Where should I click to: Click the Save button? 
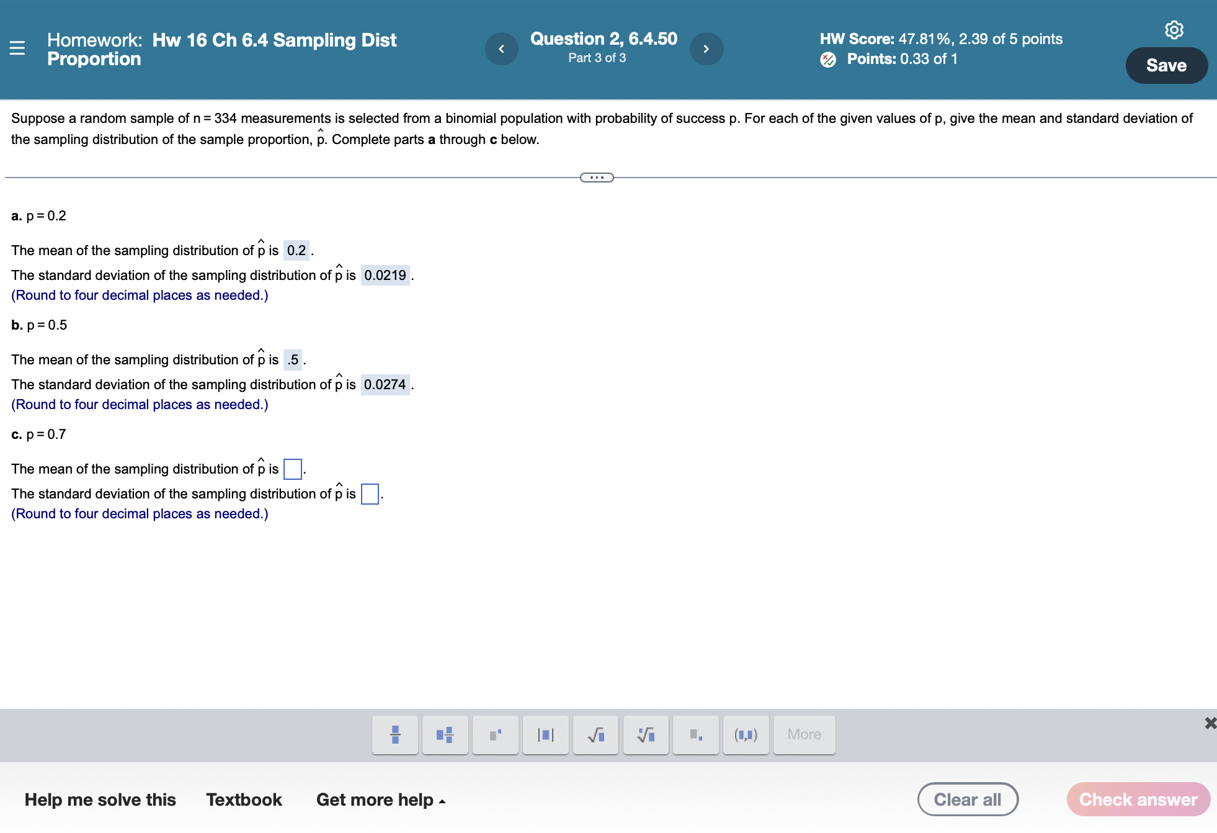point(1167,65)
